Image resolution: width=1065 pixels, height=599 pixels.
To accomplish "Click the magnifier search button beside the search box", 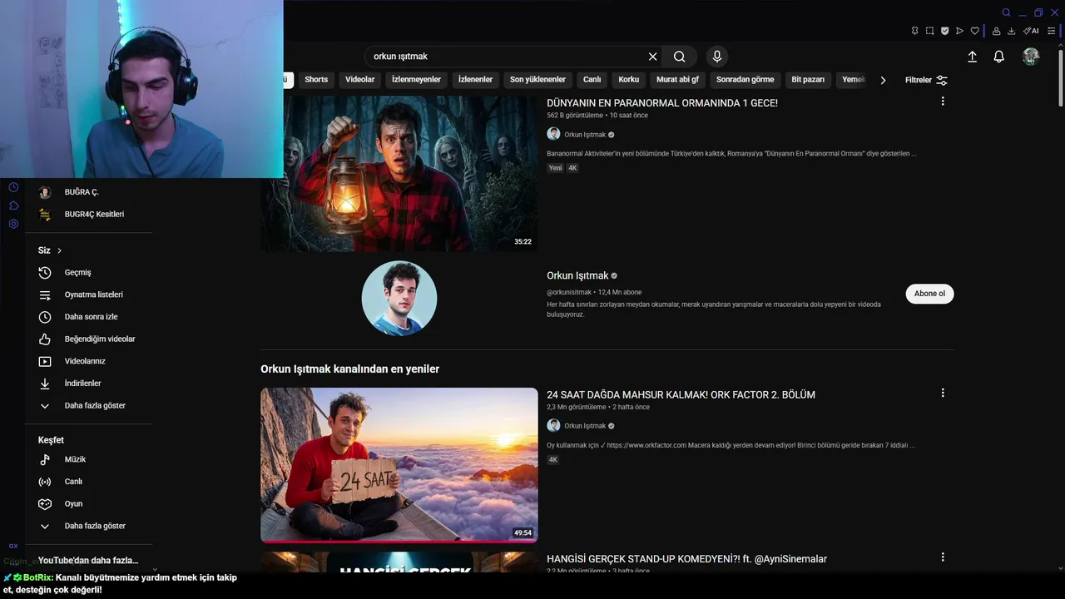I will [680, 57].
